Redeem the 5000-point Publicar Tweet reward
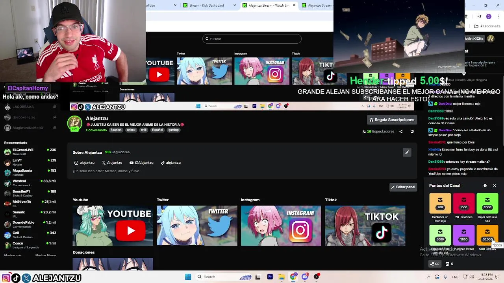 click(463, 235)
